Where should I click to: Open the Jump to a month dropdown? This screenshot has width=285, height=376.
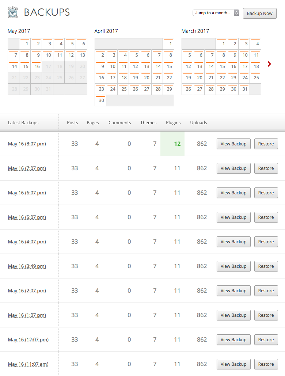tap(216, 13)
